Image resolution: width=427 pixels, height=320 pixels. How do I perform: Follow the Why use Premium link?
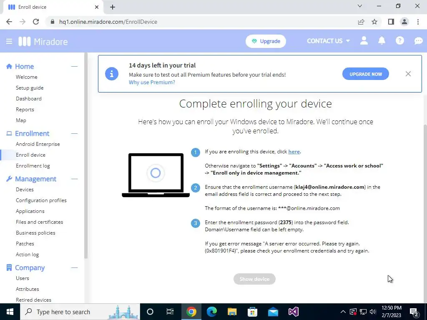click(x=152, y=82)
